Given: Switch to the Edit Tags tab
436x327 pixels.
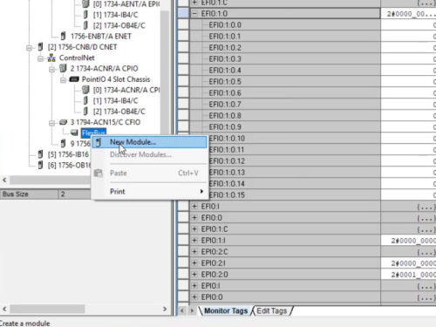Looking at the screenshot, I should pyautogui.click(x=272, y=310).
